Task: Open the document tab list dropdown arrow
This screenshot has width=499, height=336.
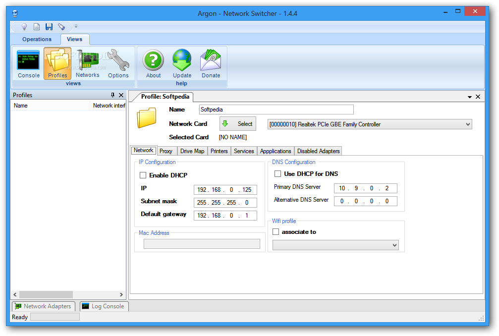Action: pos(469,97)
